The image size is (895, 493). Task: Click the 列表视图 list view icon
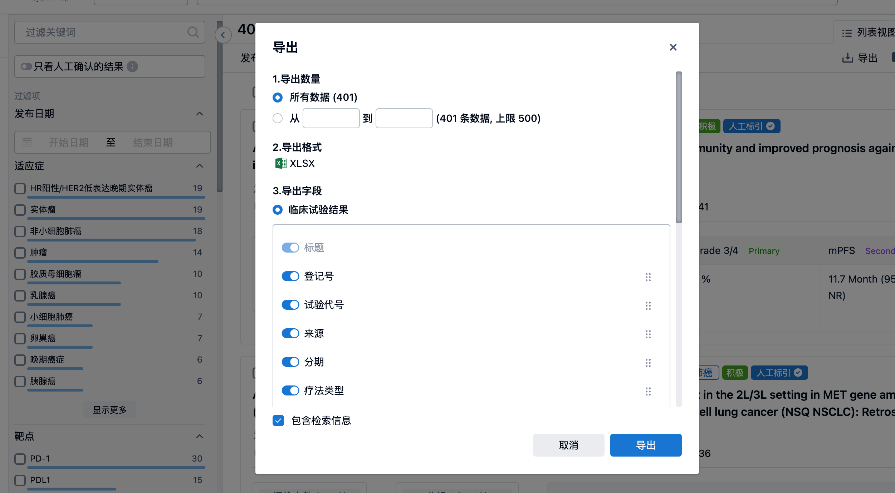point(847,33)
